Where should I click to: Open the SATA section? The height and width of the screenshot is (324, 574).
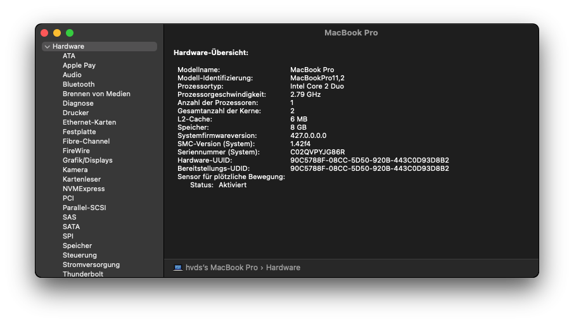coord(72,227)
